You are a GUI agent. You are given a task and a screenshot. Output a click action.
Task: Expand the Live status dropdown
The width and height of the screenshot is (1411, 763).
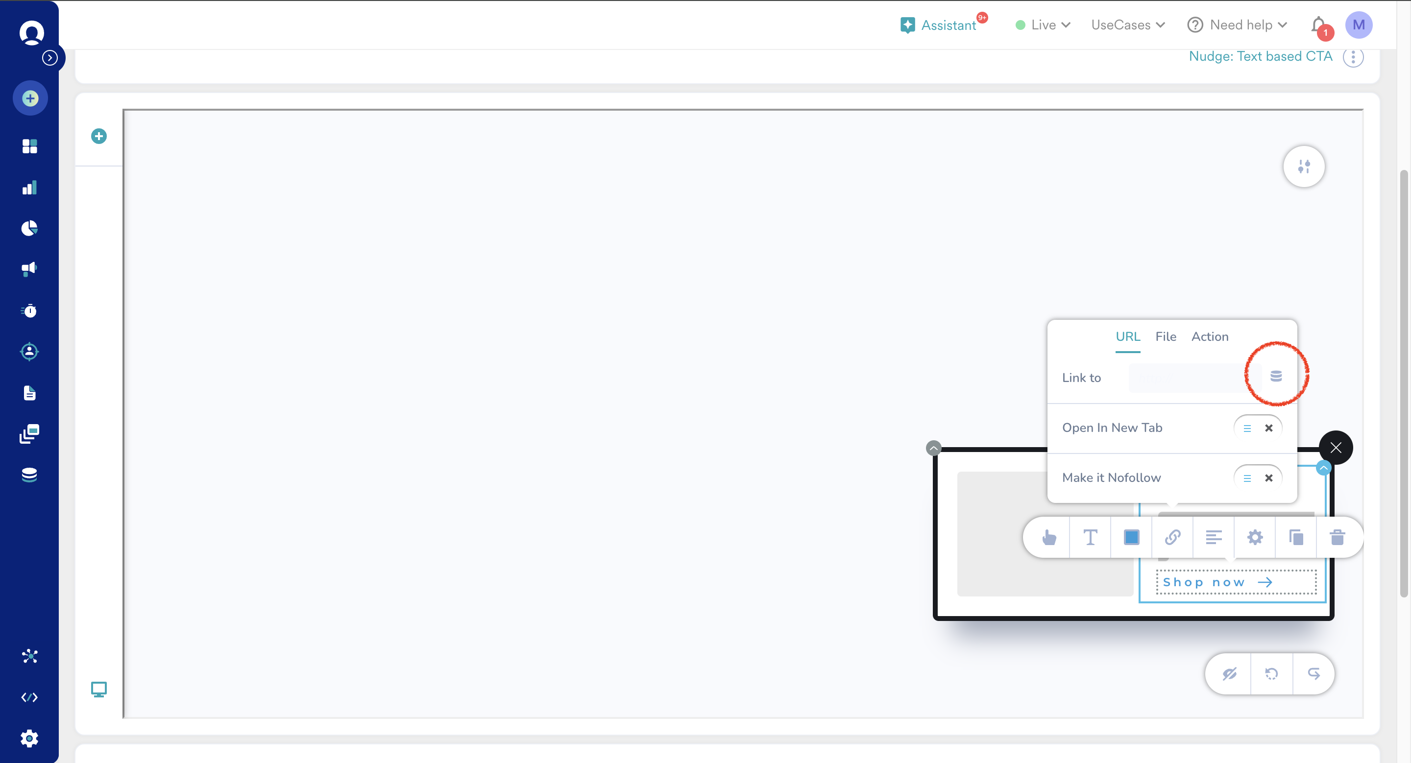pyautogui.click(x=1043, y=24)
